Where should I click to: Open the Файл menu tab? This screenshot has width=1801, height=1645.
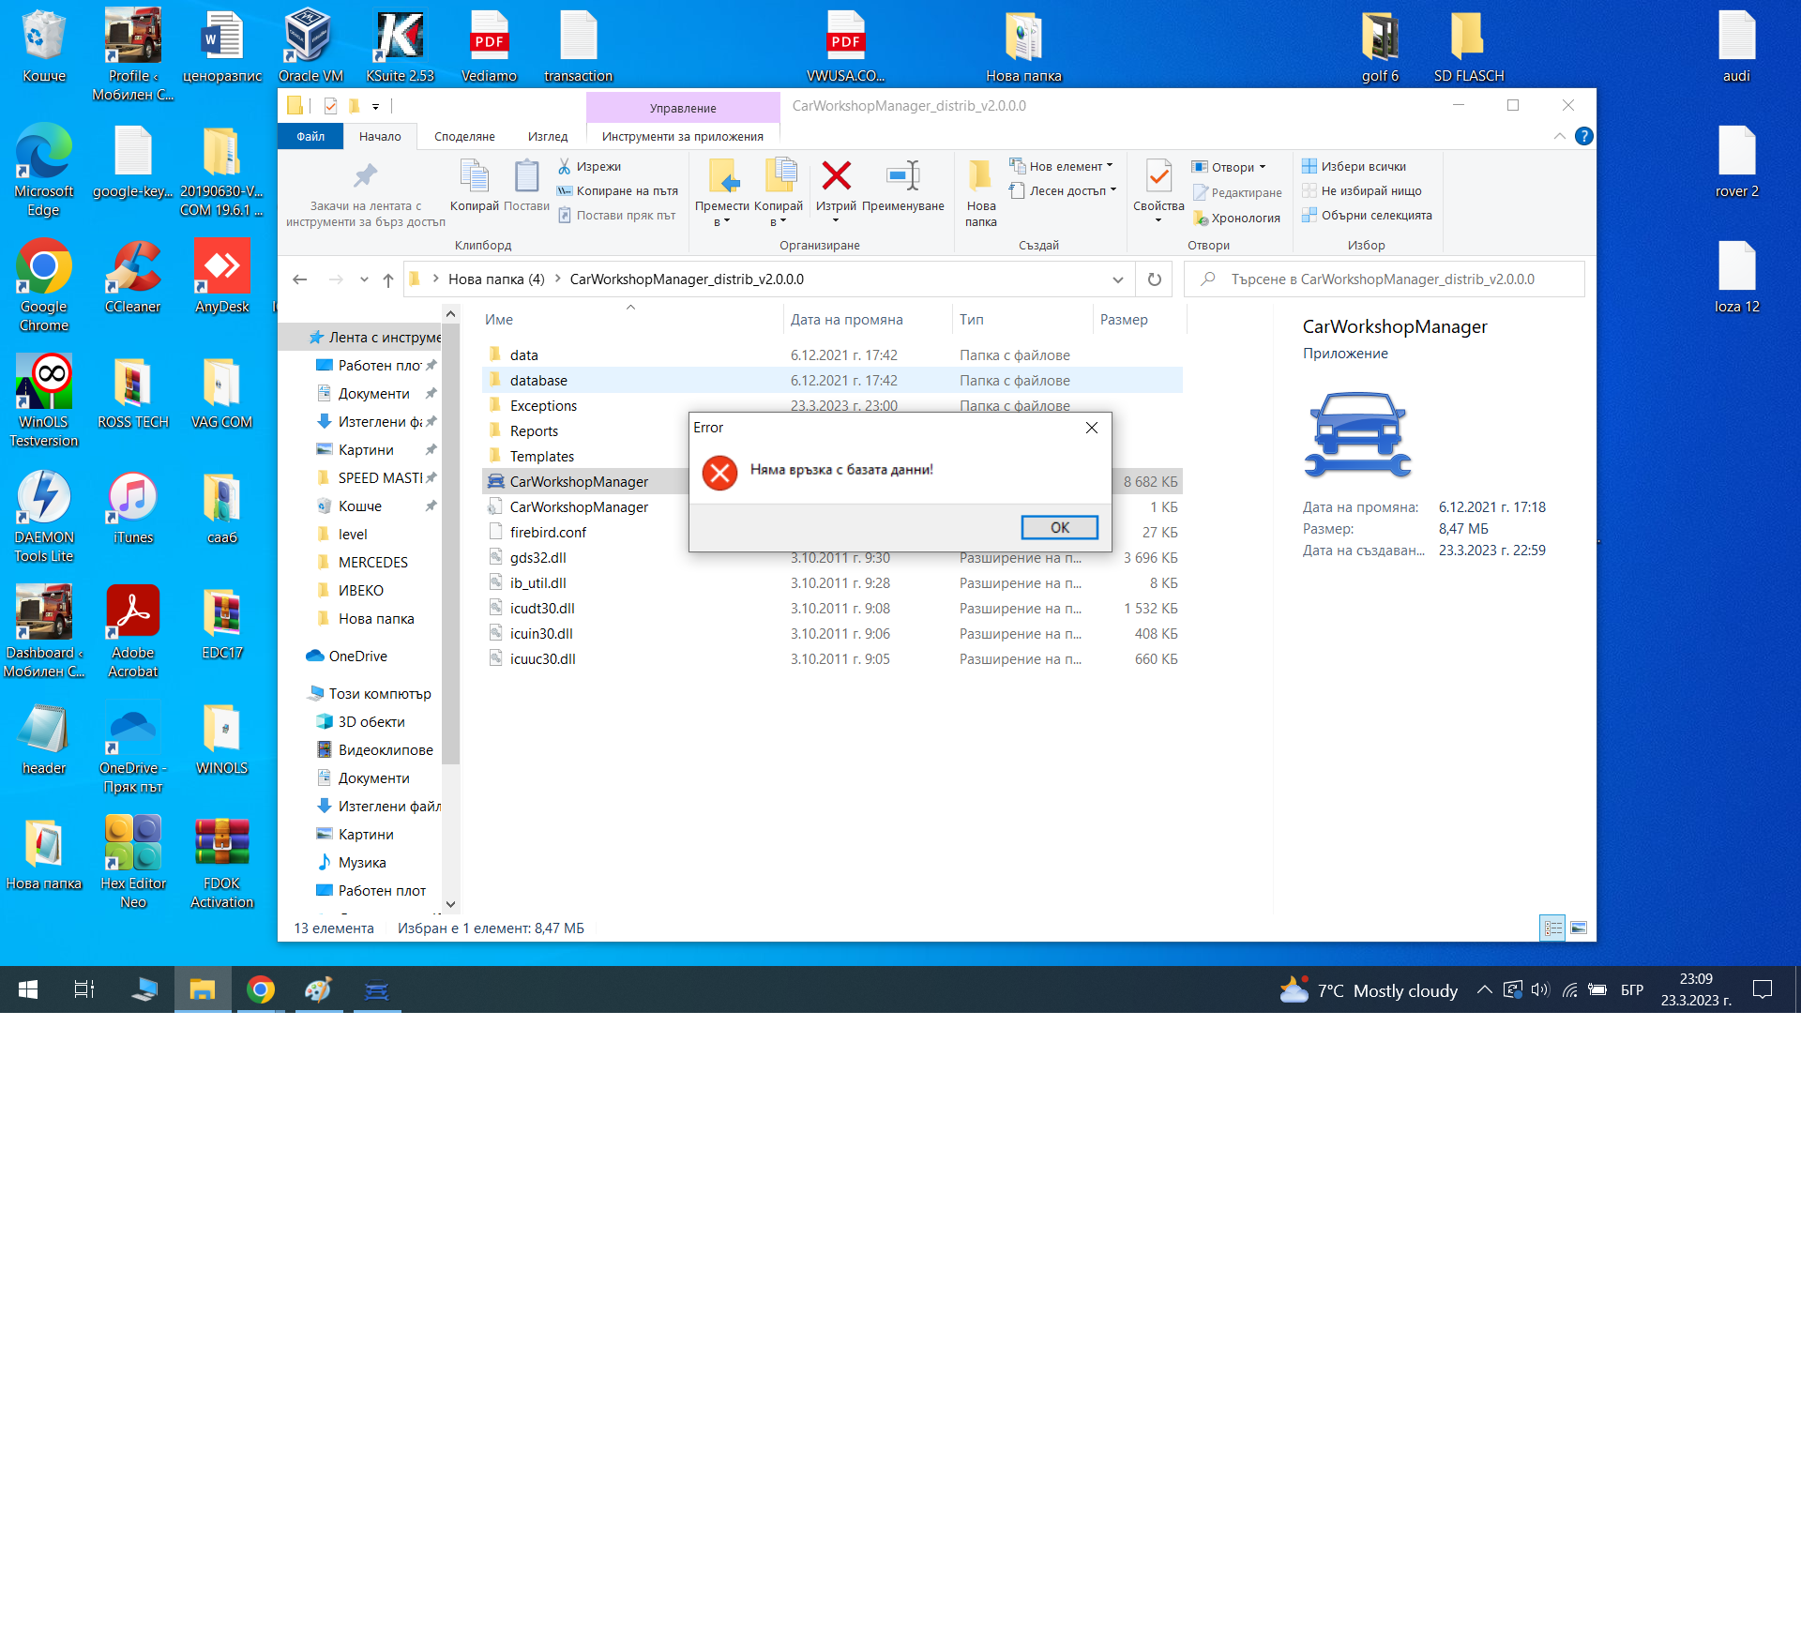coord(310,136)
